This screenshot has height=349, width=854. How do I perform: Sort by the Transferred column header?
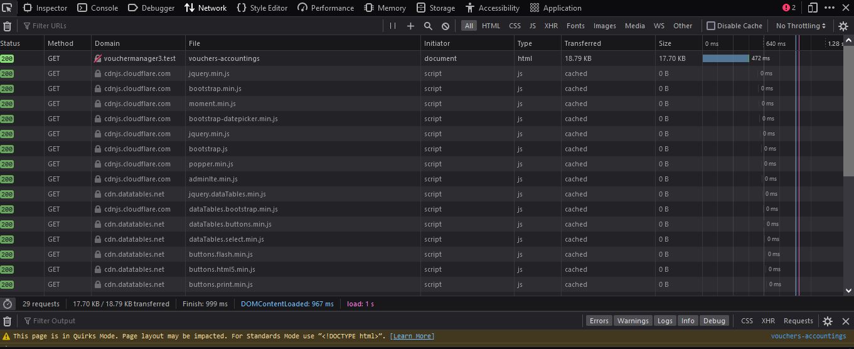coord(607,43)
